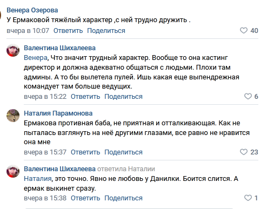This screenshot has height=209, width=267.
Task: Share the comment posted at 15:37
Action: 123,152
